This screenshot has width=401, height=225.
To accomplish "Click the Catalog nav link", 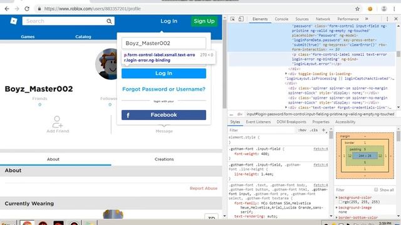I will [x=83, y=37].
